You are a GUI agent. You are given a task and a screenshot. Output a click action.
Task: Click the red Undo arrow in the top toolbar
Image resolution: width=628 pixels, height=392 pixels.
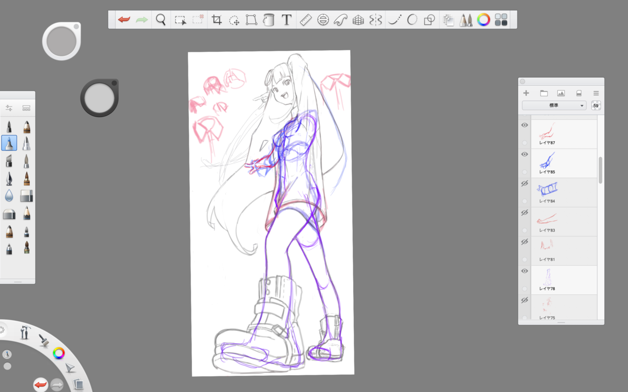tap(124, 20)
